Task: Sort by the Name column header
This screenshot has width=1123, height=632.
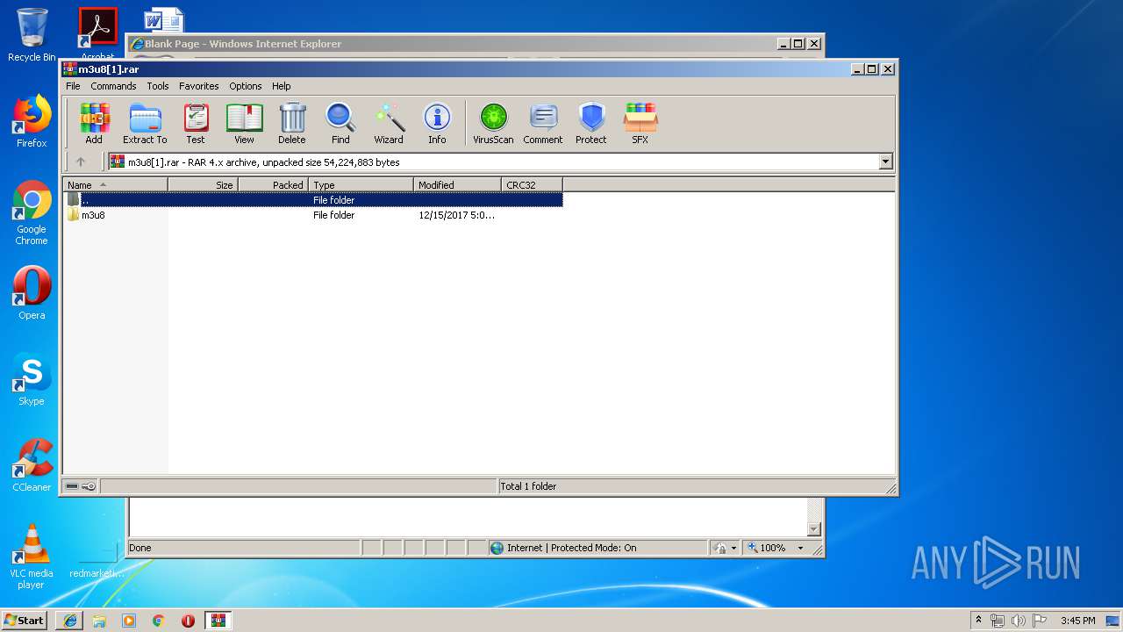Action: (x=115, y=184)
